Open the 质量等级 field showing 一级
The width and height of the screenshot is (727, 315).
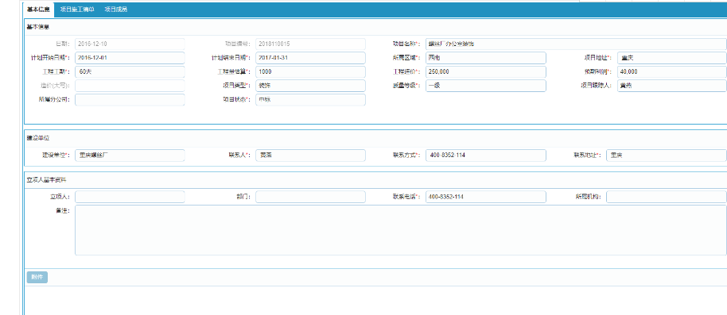click(485, 86)
